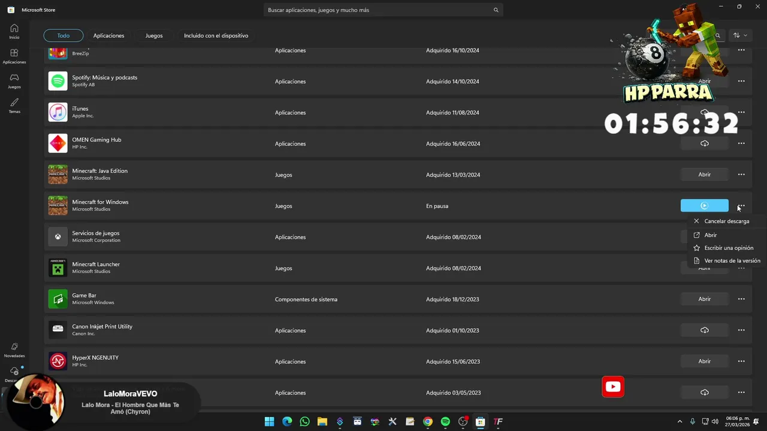Screen dimensions: 767x431
Task: Click the cloud download icon for the 03/05/2023 row
Action: pos(705,393)
